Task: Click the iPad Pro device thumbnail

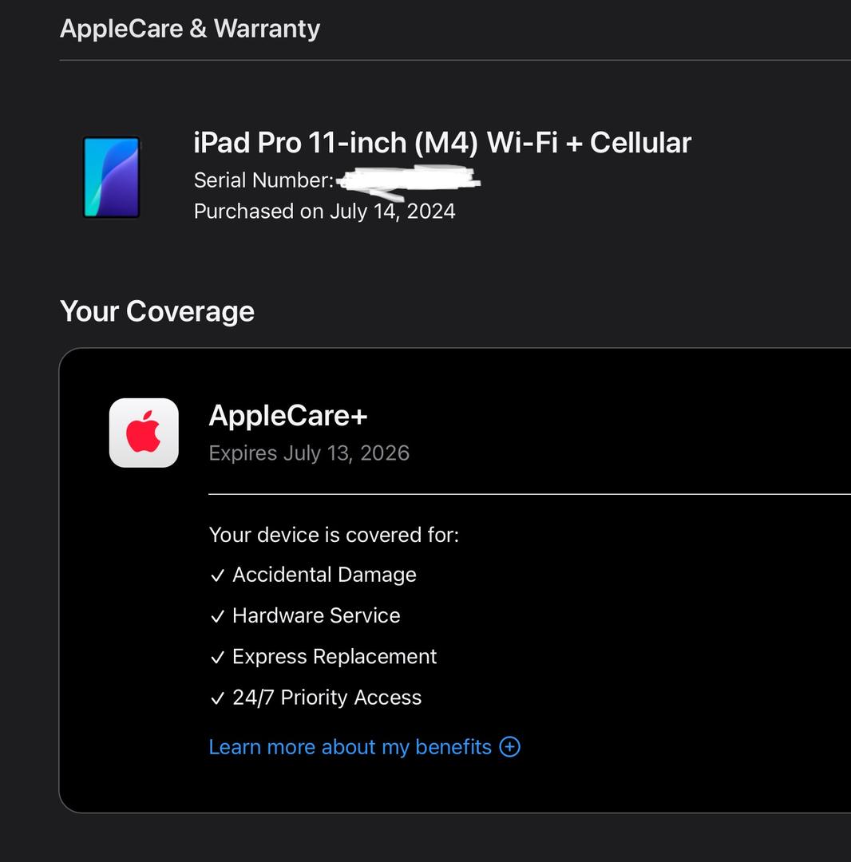Action: point(112,177)
